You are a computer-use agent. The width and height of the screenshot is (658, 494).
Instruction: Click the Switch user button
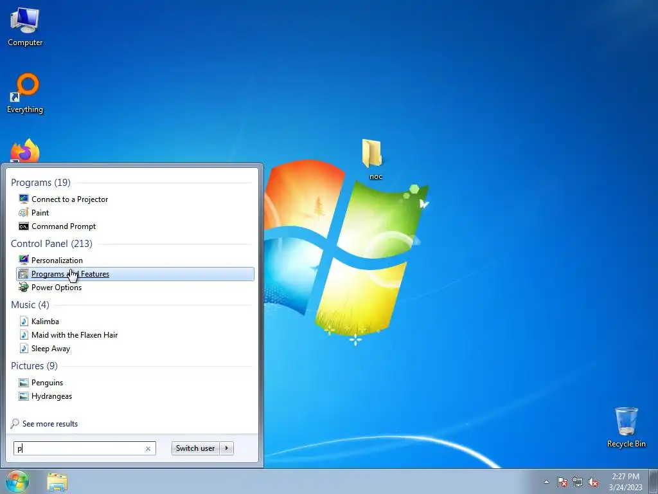(195, 448)
